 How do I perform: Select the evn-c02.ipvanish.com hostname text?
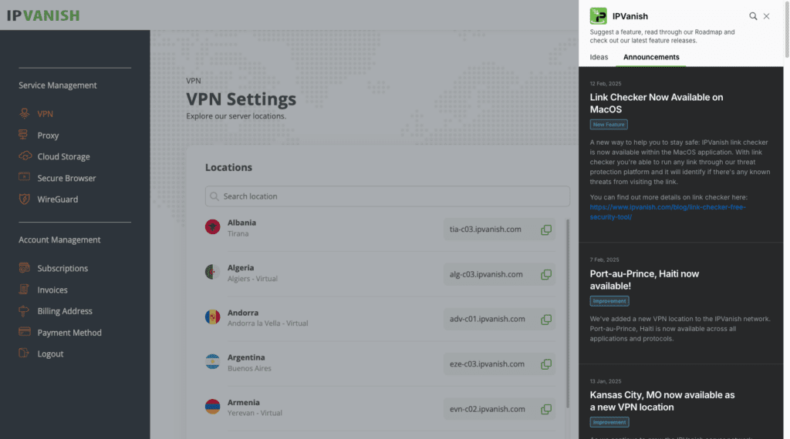click(488, 409)
